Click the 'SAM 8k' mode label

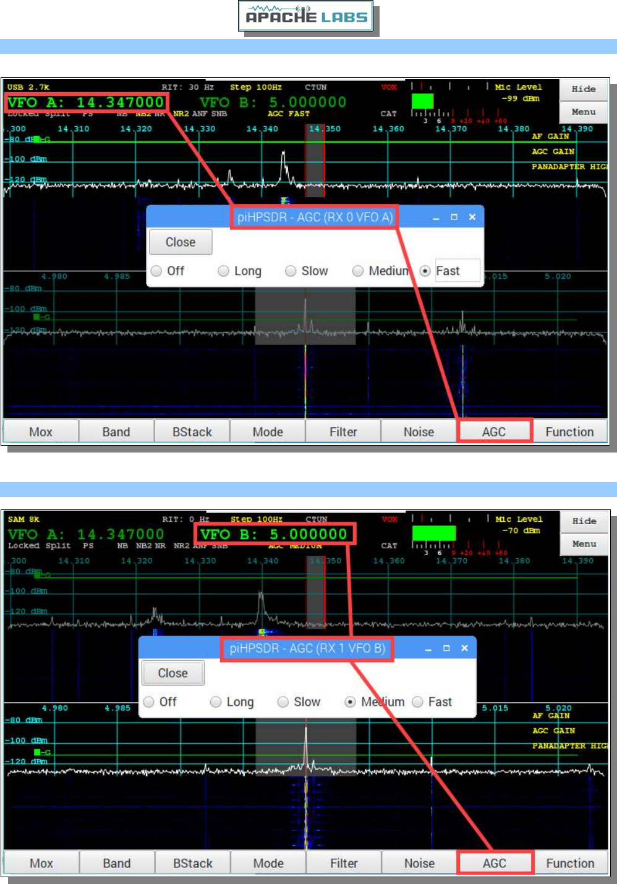pyautogui.click(x=23, y=519)
